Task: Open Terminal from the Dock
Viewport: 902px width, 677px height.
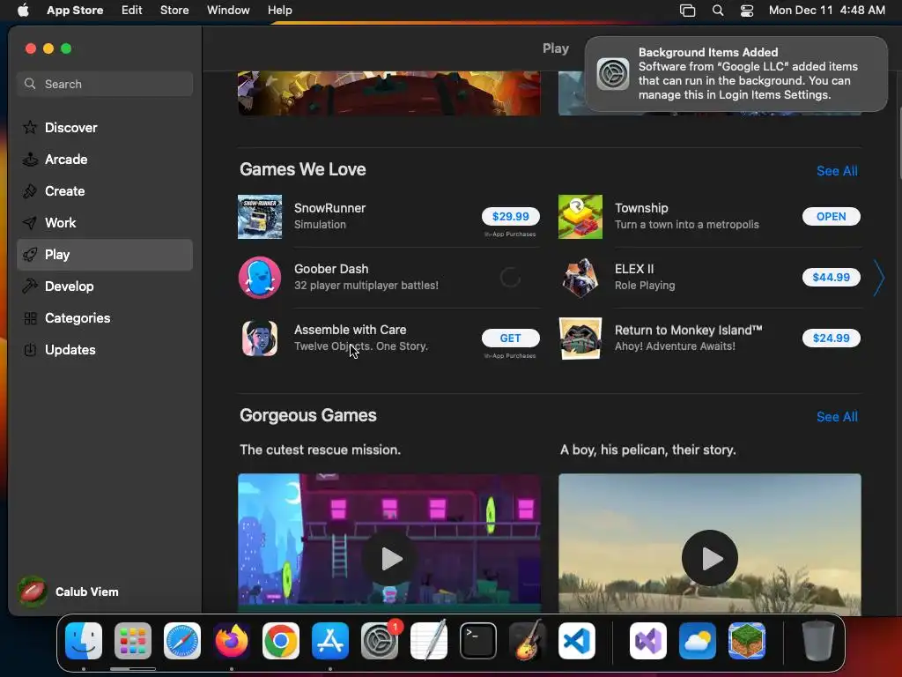Action: (478, 641)
